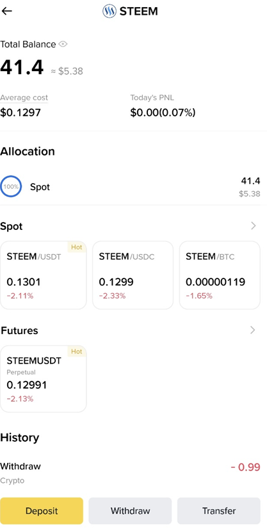Screen dimensions: 267x532
Task: Select the Spot allocation row
Action: tap(130, 186)
